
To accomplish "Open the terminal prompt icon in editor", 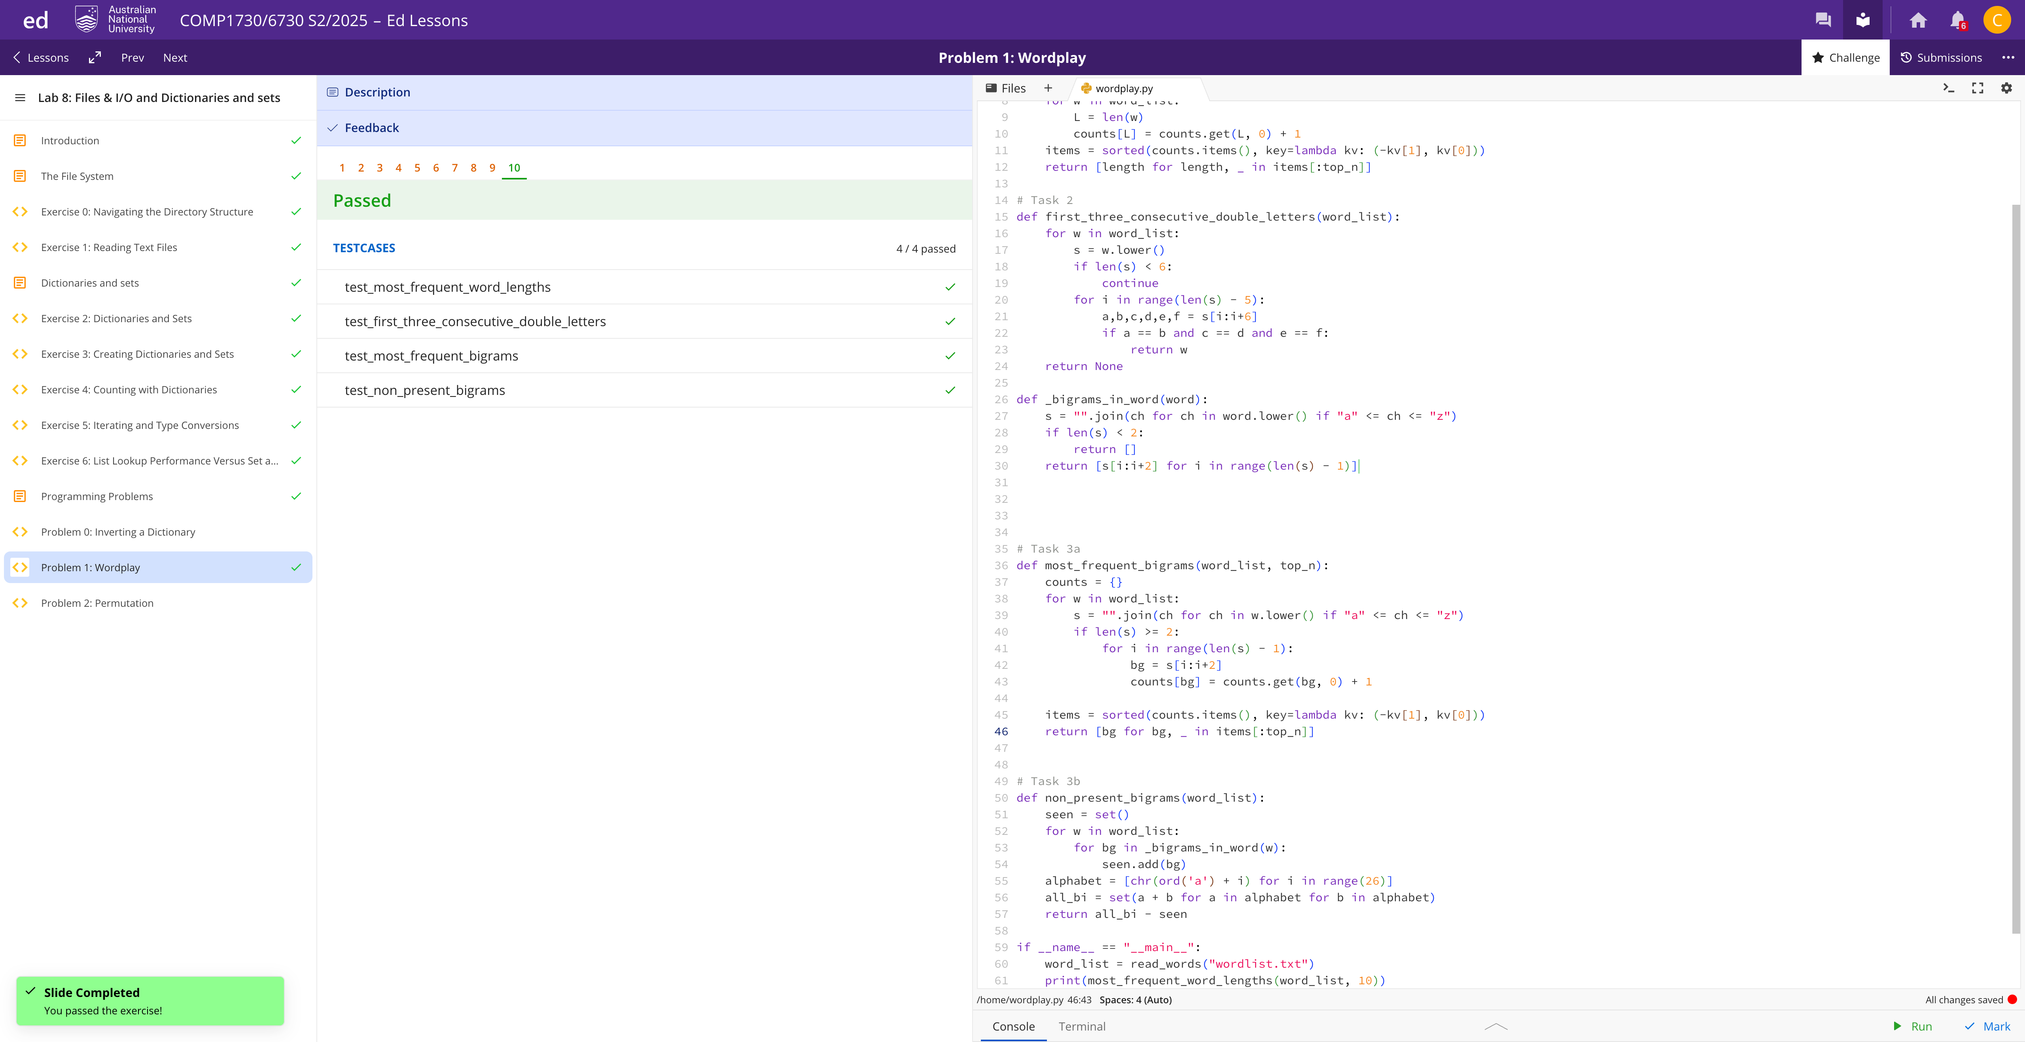I will (x=1948, y=88).
